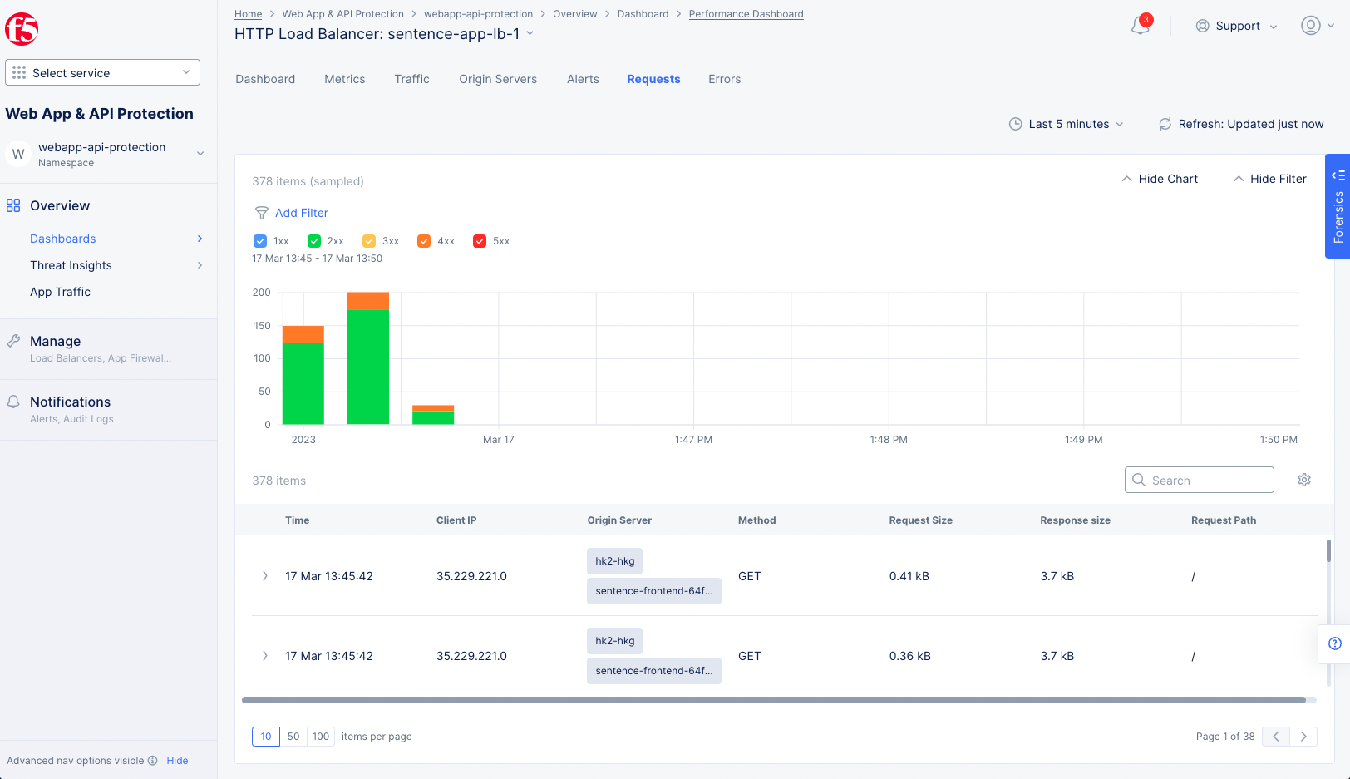Screen dimensions: 1350x779
Task: Toggle off the 3xx filter checkbox
Action: (369, 240)
